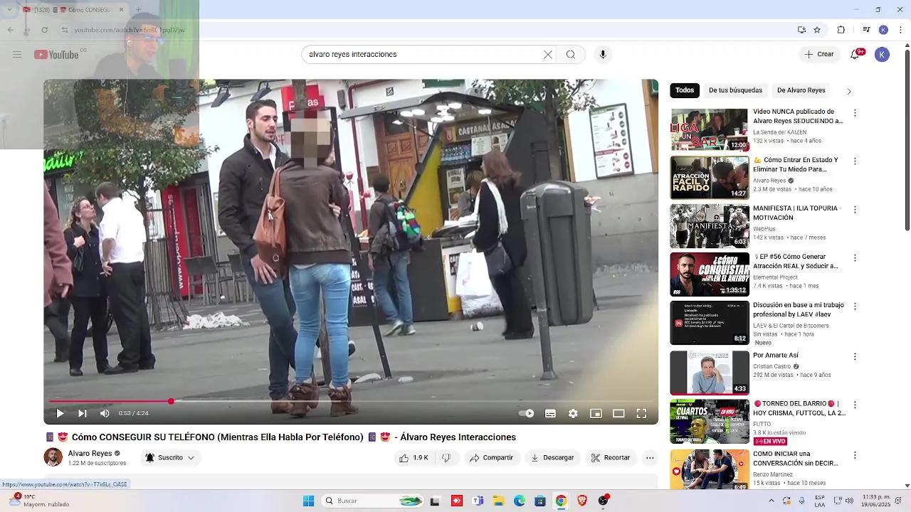Open the YouTube account avatar menu
This screenshot has height=512, width=911.
click(x=882, y=54)
